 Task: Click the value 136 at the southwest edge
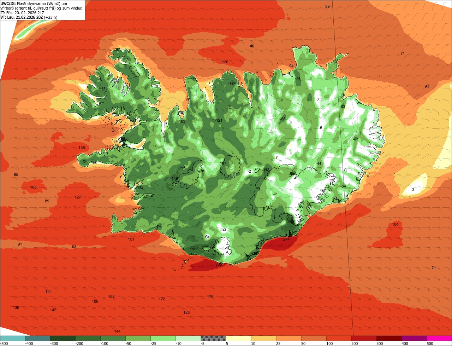16,308
